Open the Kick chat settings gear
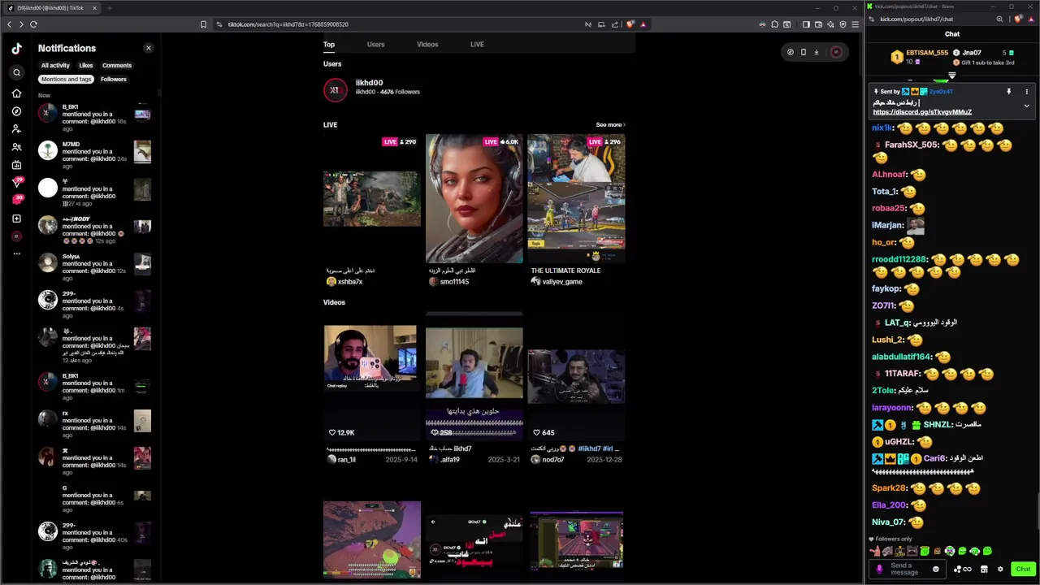Viewport: 1040px width, 585px height. pyautogui.click(x=1000, y=569)
